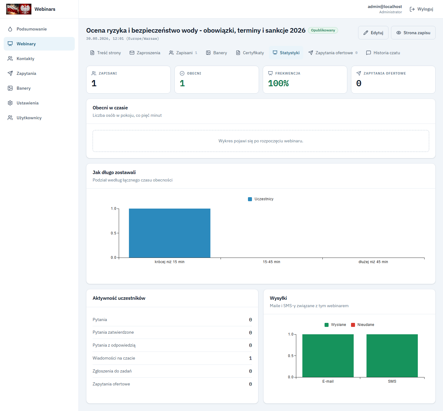
Task: Toggle the Uczestnicy legend entry in chart
Action: pos(261,199)
